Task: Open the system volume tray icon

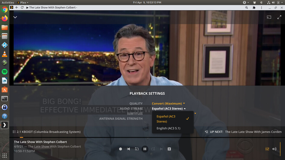Action: pyautogui.click(x=274, y=2)
